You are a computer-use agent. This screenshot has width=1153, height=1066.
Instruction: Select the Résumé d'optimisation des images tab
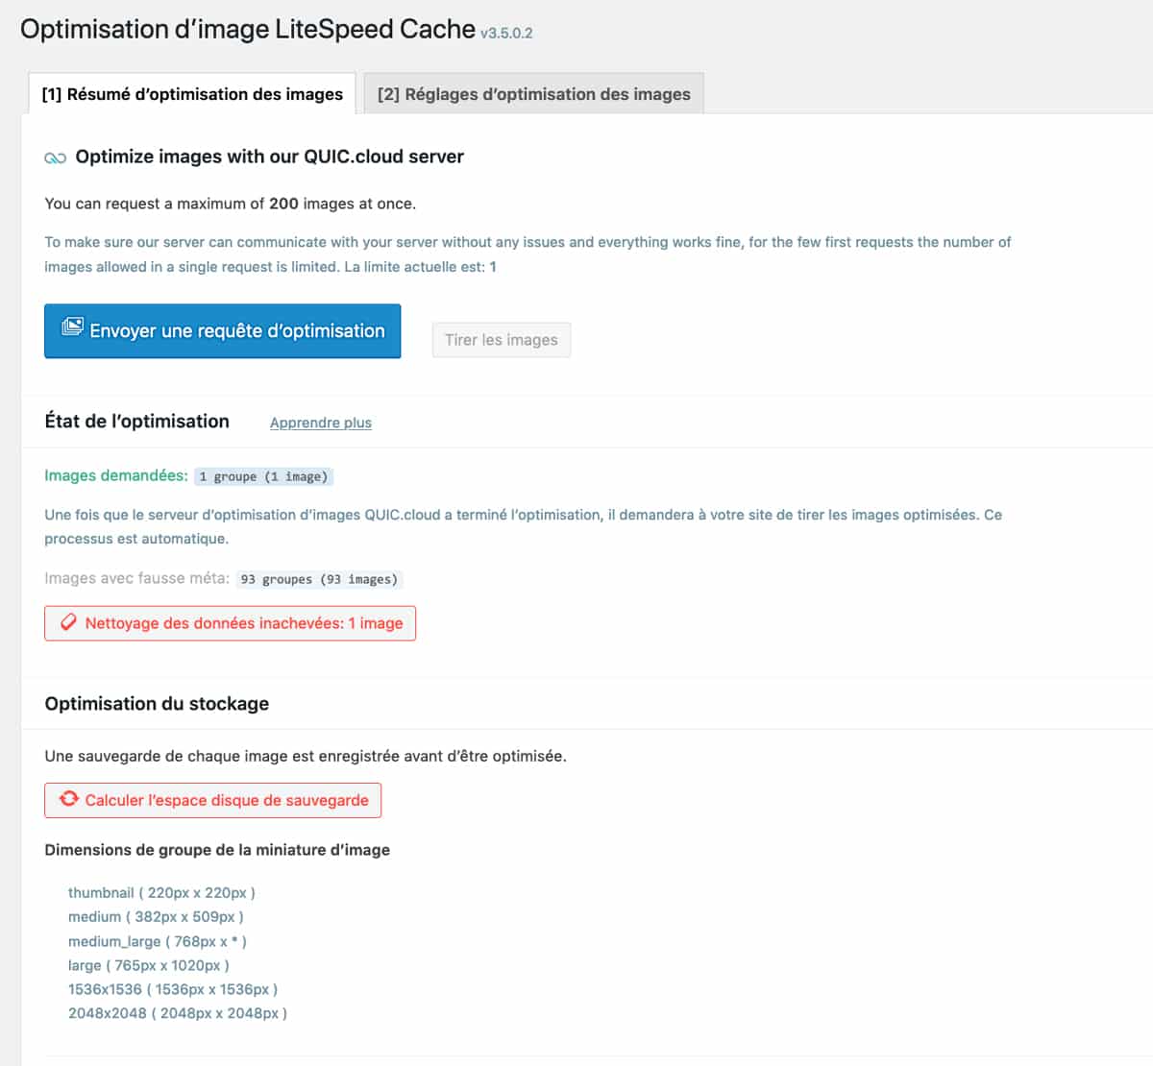(x=191, y=93)
